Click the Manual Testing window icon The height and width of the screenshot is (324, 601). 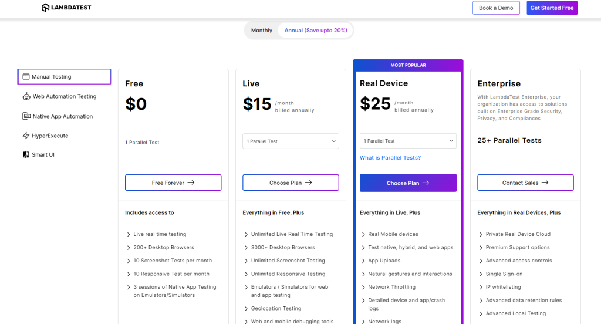[26, 77]
